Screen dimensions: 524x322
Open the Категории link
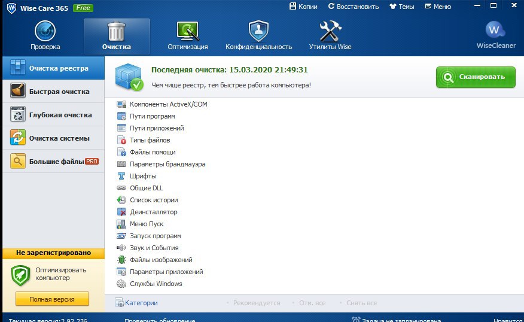tap(136, 303)
